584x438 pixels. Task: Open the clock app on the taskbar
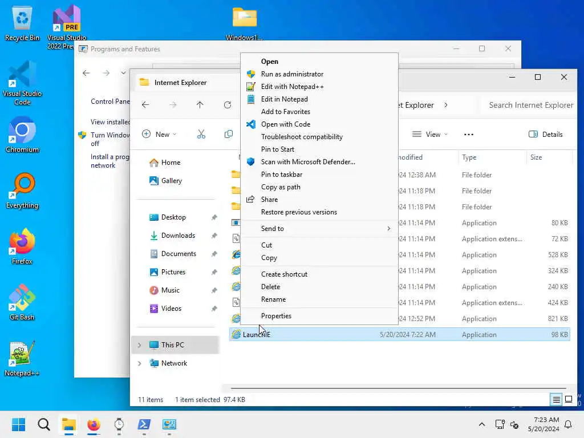(119, 424)
